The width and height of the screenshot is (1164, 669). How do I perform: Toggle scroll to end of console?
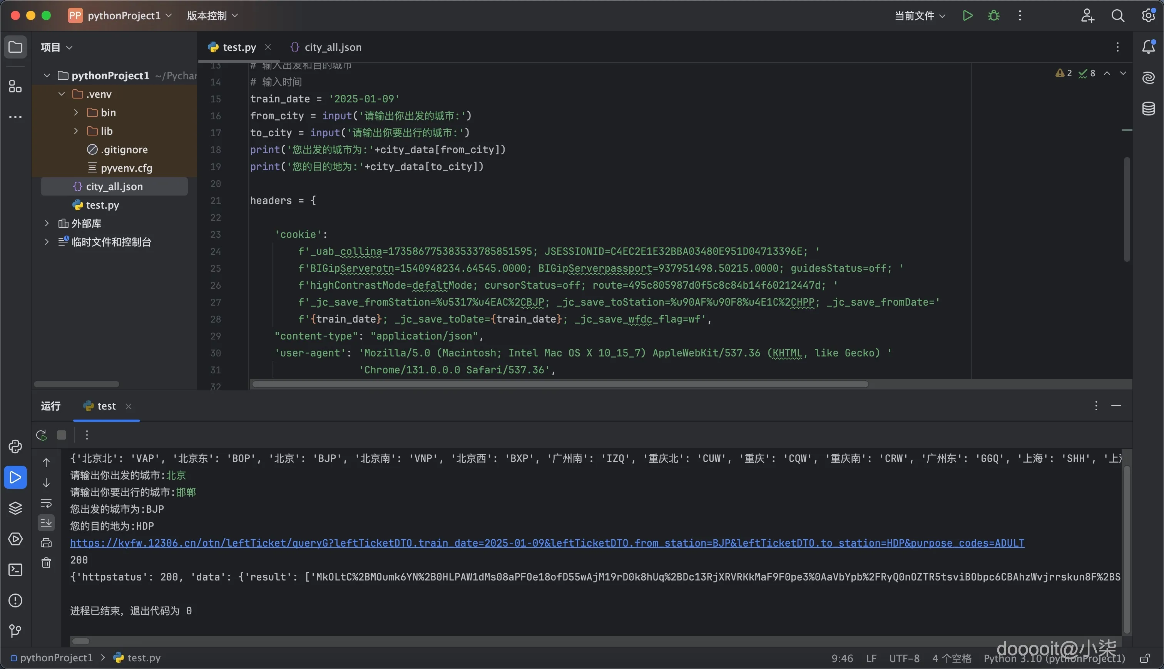[47, 523]
